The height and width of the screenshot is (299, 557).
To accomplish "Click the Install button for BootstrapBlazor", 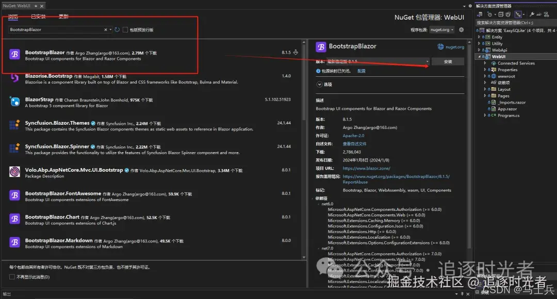I will [x=448, y=61].
